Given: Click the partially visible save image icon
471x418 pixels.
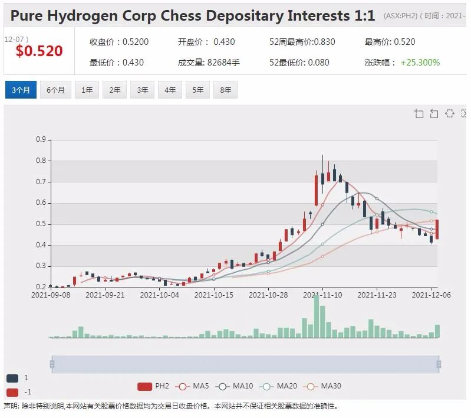Looking at the screenshot, I should tap(464, 113).
